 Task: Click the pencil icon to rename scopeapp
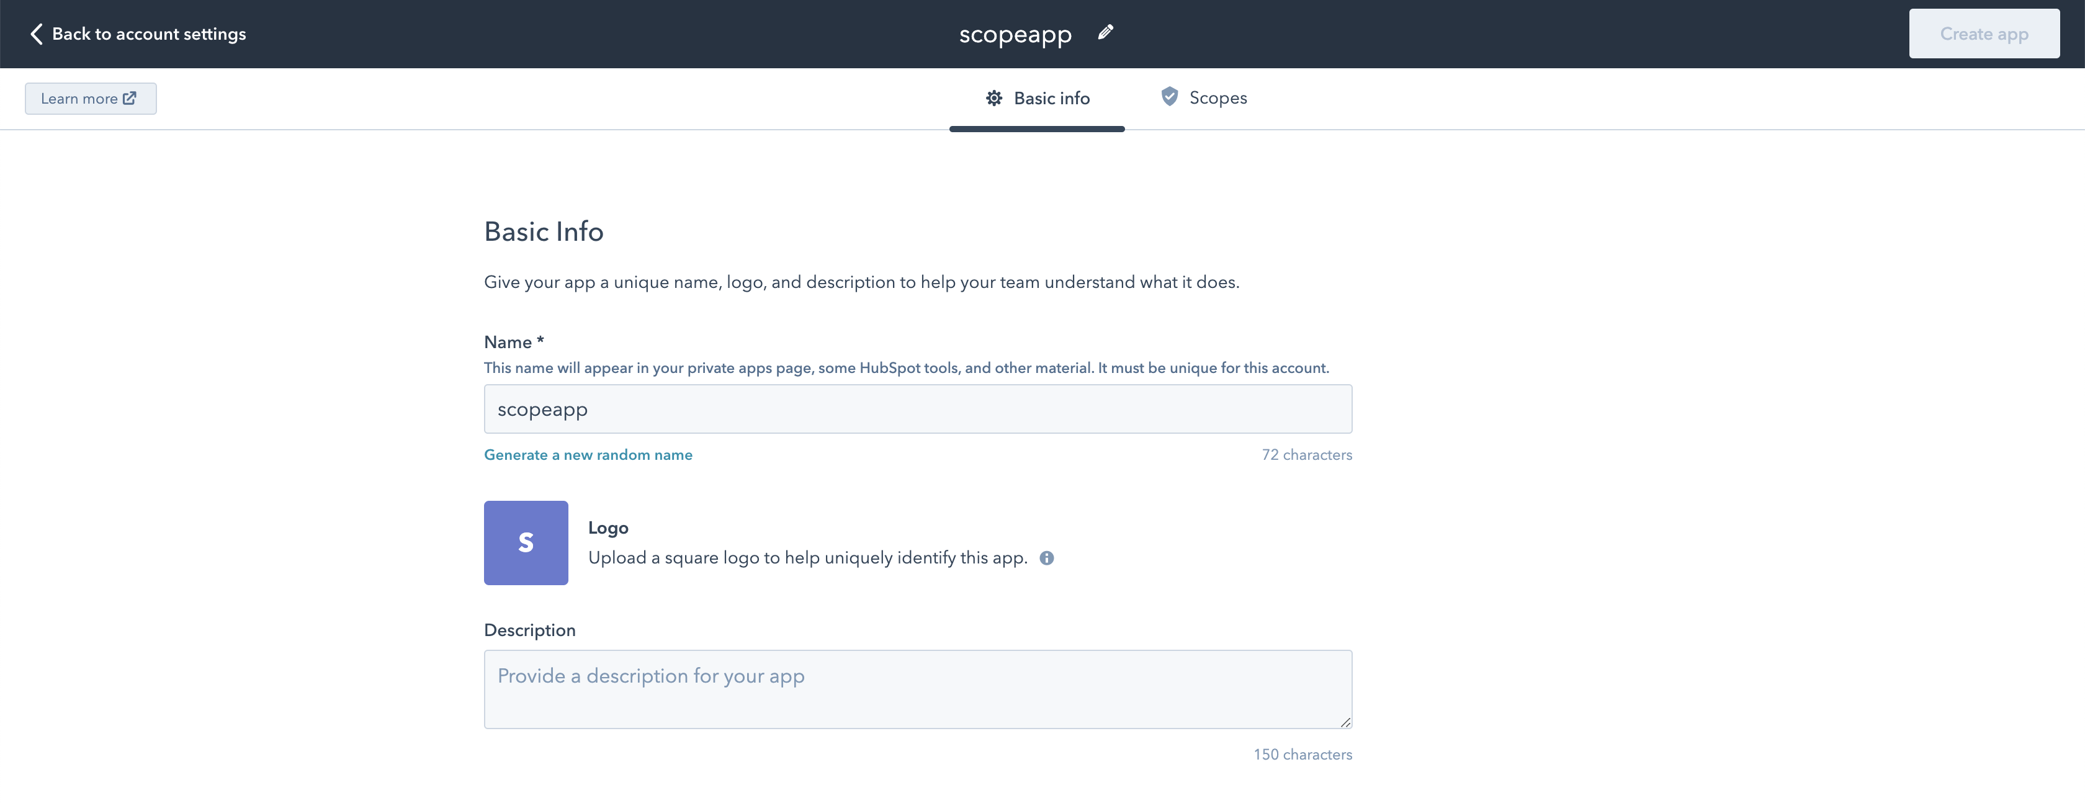point(1106,32)
